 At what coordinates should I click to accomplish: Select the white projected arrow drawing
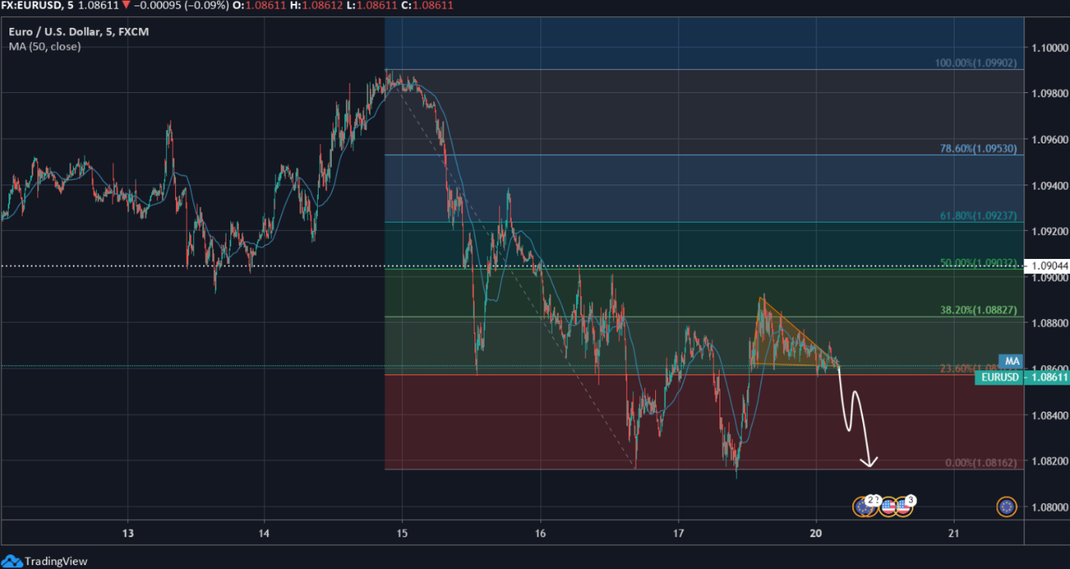[x=856, y=426]
